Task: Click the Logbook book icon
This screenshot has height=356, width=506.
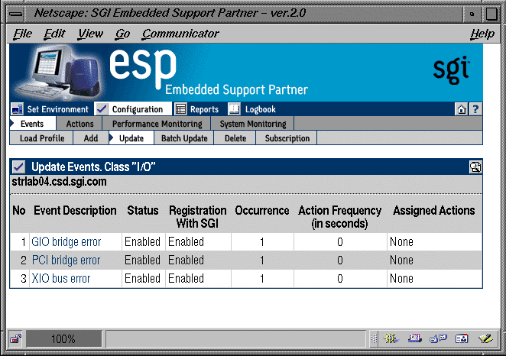Action: tap(234, 109)
